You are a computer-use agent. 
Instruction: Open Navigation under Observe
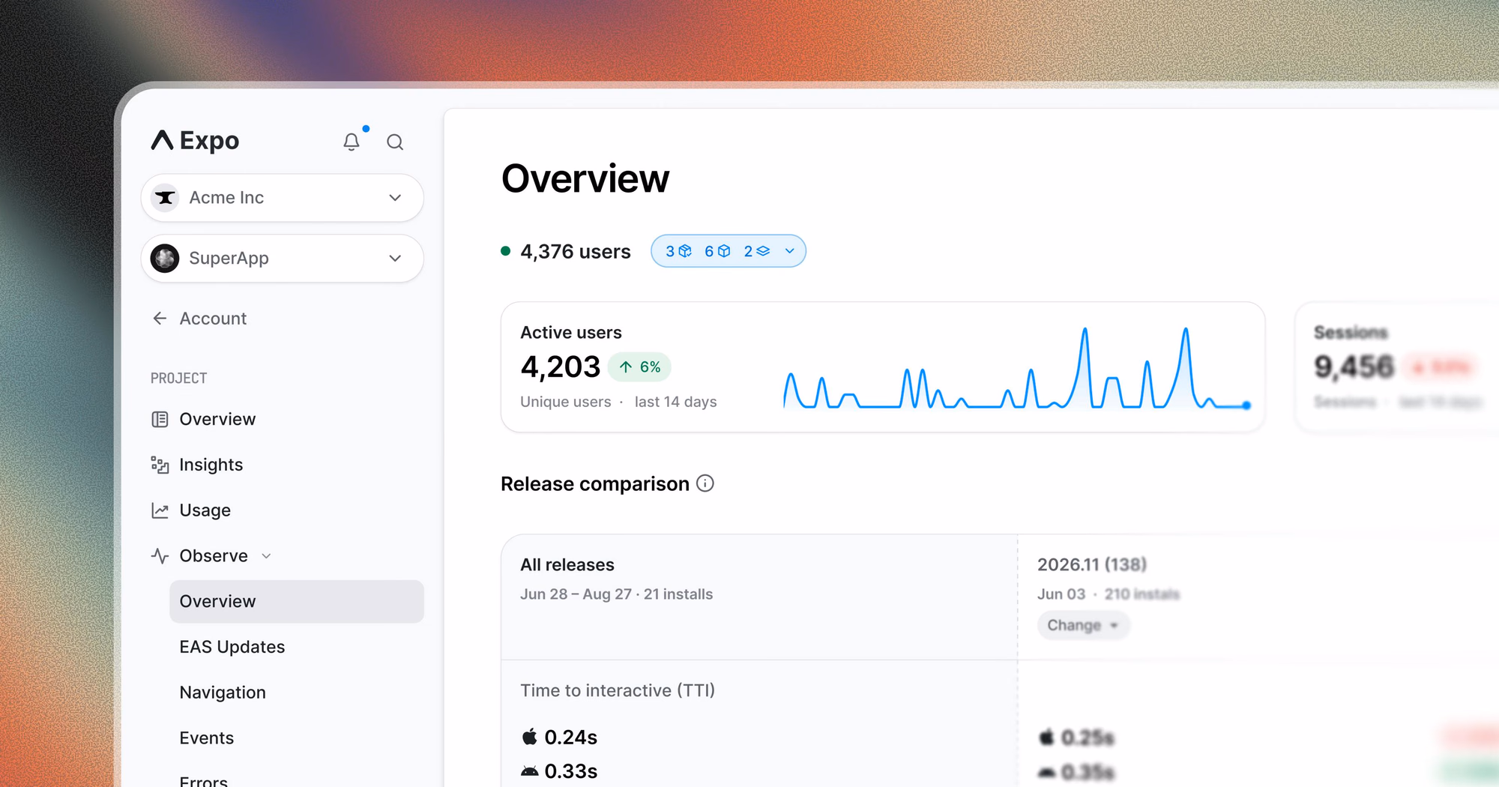pyautogui.click(x=223, y=693)
